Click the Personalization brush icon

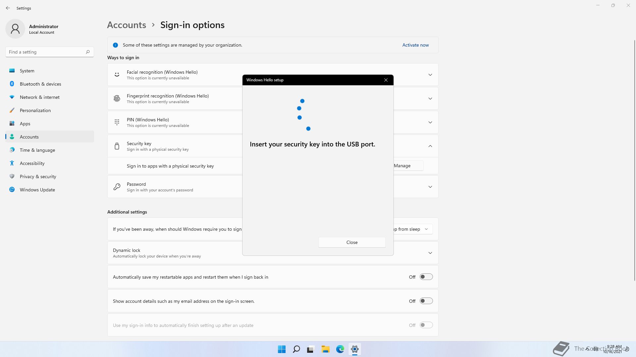click(x=12, y=110)
